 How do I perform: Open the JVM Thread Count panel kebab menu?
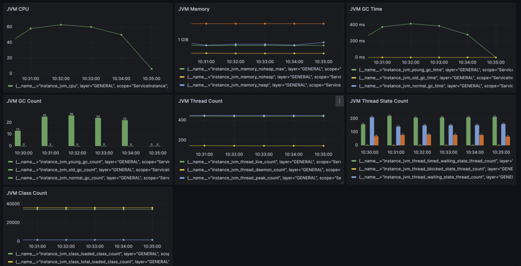click(339, 101)
